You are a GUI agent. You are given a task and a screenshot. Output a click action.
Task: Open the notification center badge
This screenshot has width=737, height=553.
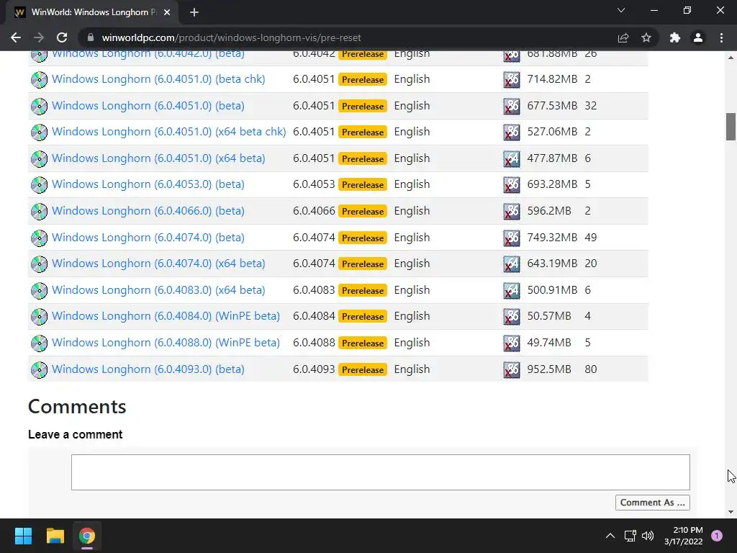point(717,536)
